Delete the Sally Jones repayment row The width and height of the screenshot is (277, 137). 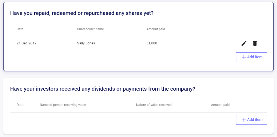[255, 43]
